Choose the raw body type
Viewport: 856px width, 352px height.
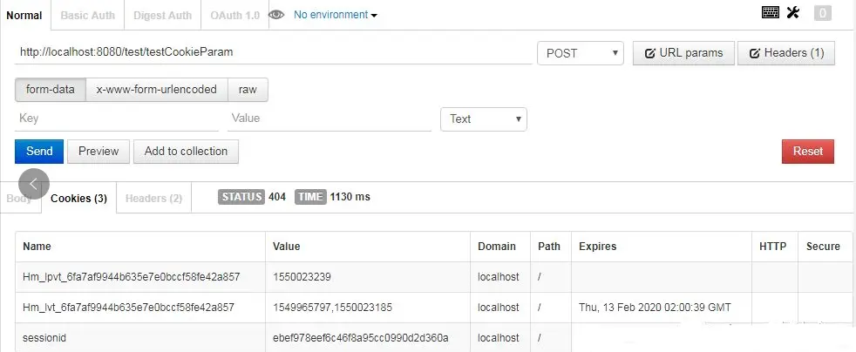(x=248, y=90)
